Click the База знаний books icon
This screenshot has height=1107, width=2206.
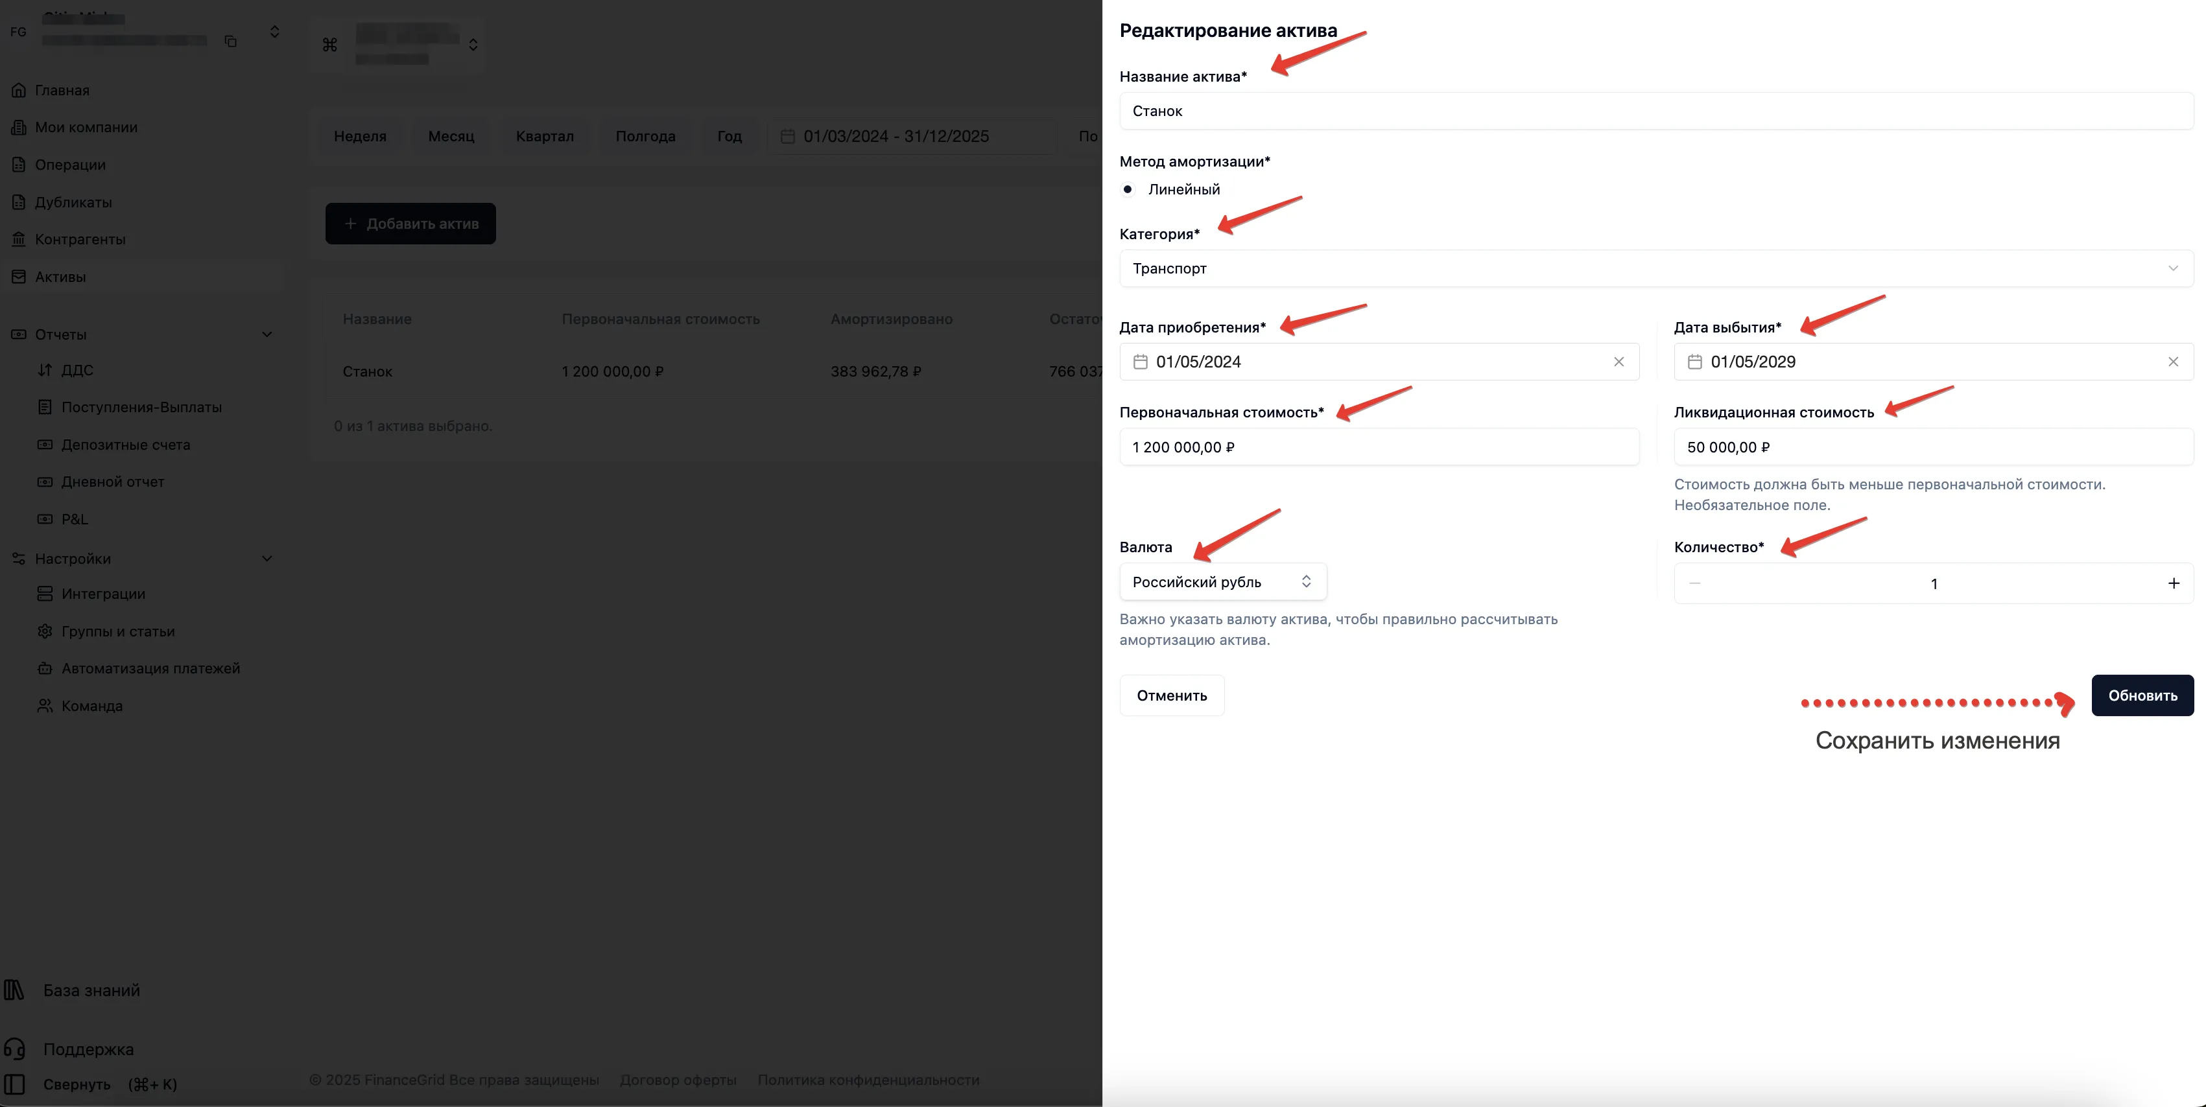(x=14, y=990)
